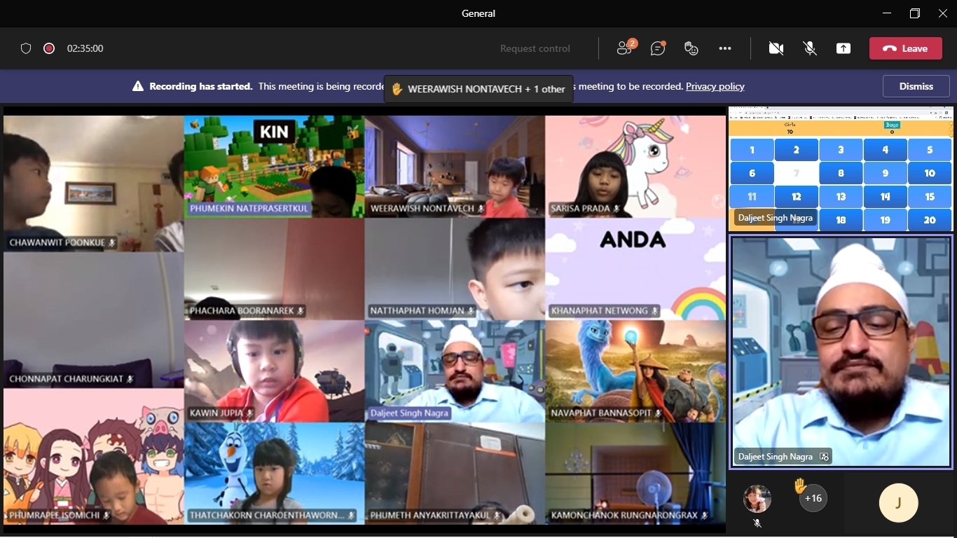
Task: Click the shield security icon
Action: [26, 48]
